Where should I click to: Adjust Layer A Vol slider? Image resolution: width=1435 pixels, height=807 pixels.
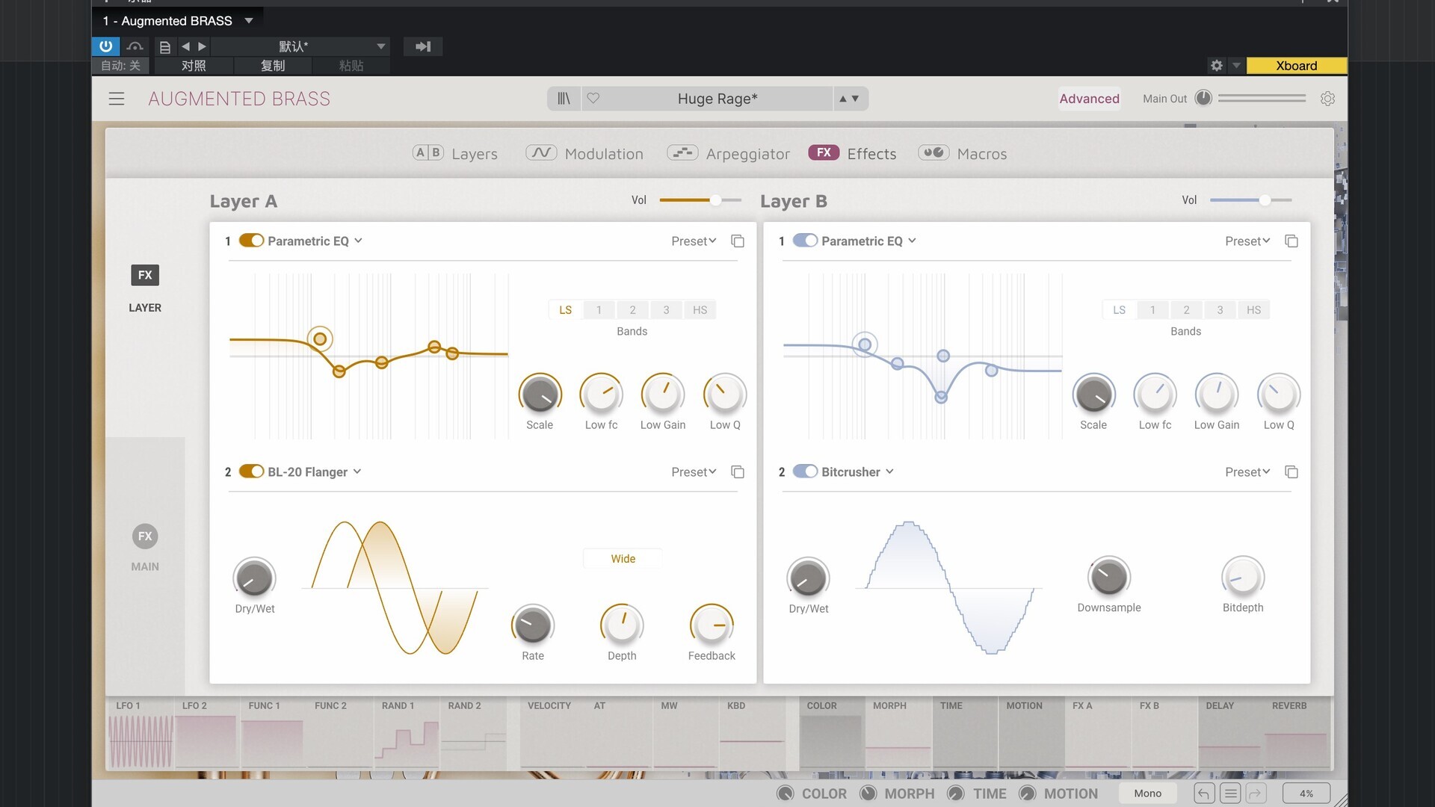700,200
